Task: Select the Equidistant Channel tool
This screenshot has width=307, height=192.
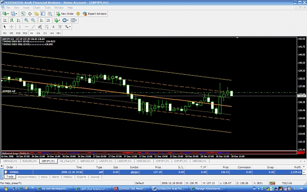Action: [40, 27]
